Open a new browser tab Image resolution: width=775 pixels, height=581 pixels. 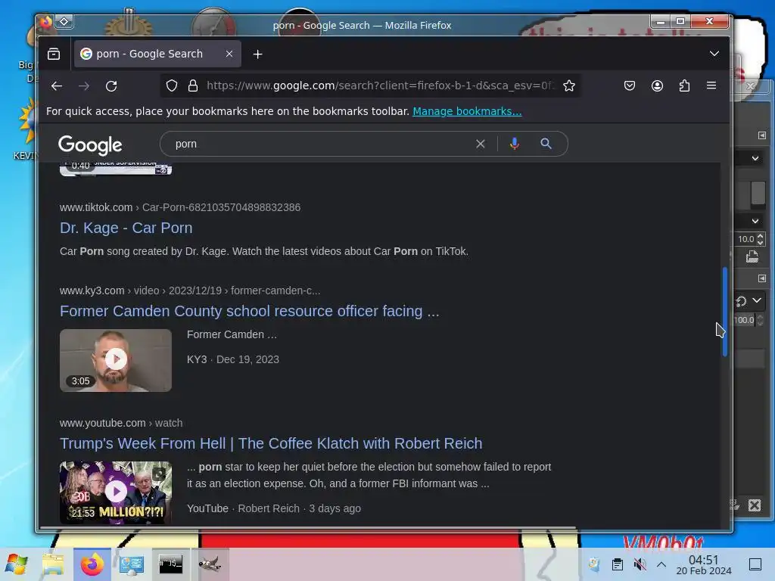[x=257, y=54]
